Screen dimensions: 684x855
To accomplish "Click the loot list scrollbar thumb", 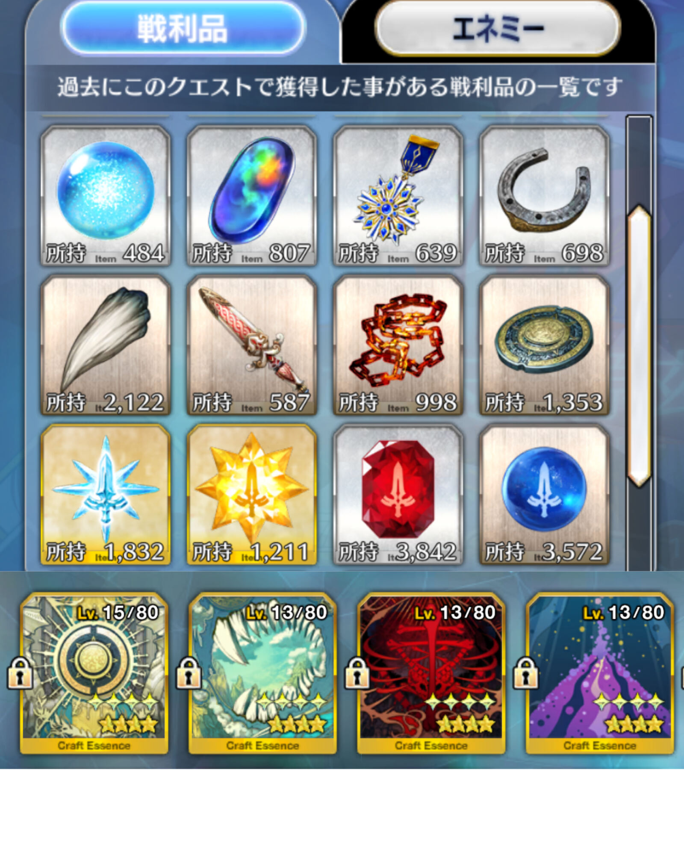I will point(639,346).
